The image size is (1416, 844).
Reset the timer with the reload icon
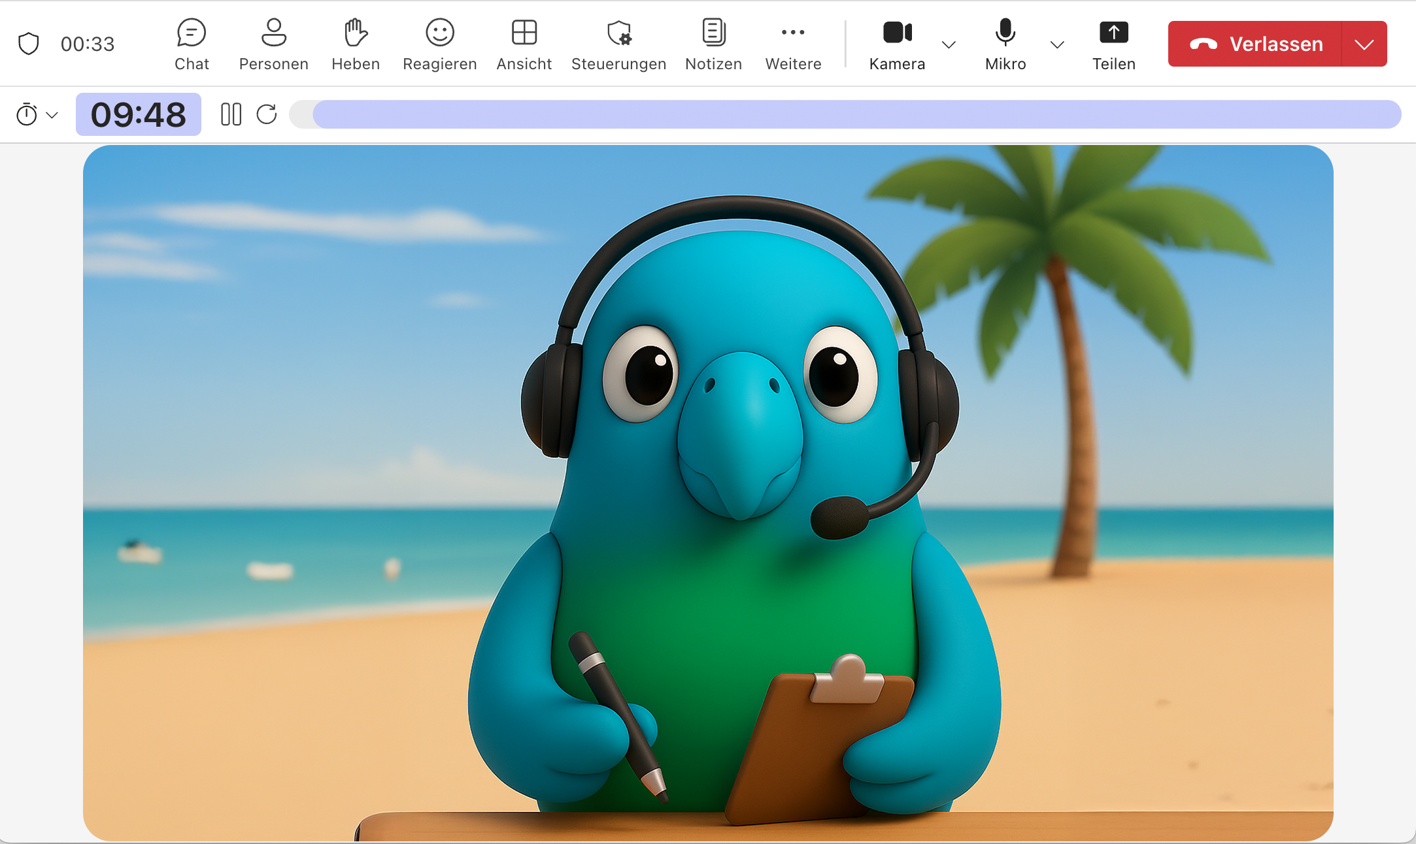point(267,114)
